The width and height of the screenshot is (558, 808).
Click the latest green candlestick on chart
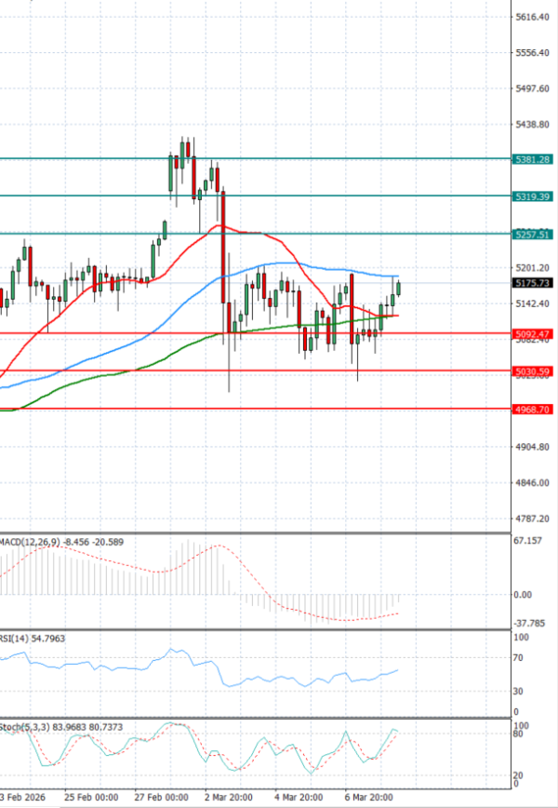point(399,288)
